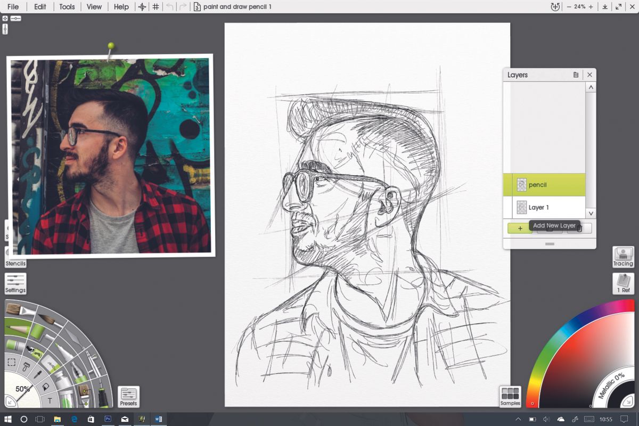The image size is (639, 426).
Task: Open the color Samples panel
Action: coord(510,397)
